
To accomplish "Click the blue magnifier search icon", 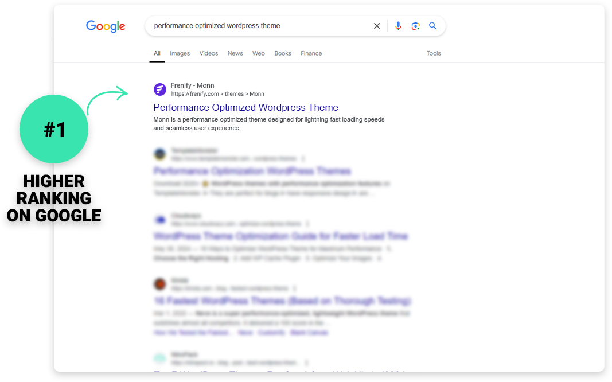I will 433,26.
